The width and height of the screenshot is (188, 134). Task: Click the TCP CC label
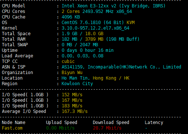pyautogui.click(x=10, y=61)
